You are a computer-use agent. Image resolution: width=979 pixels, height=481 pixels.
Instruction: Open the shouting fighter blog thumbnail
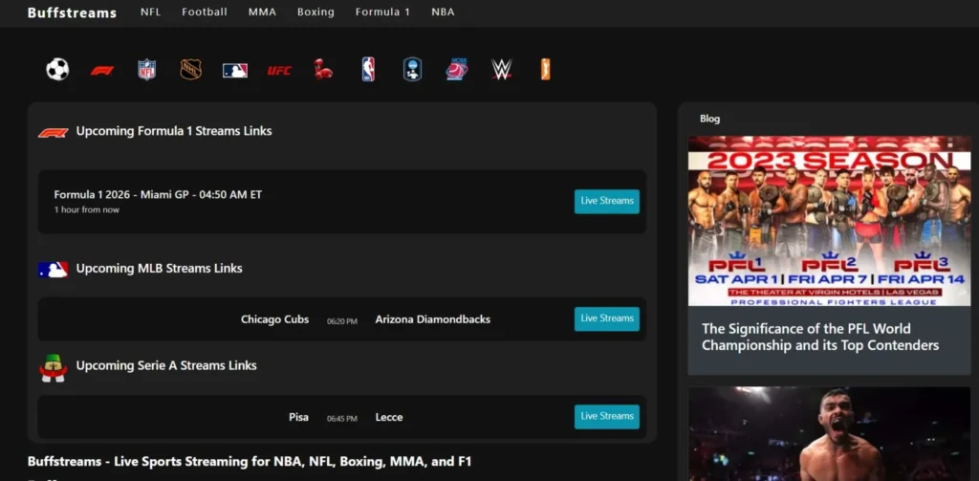[x=829, y=433]
